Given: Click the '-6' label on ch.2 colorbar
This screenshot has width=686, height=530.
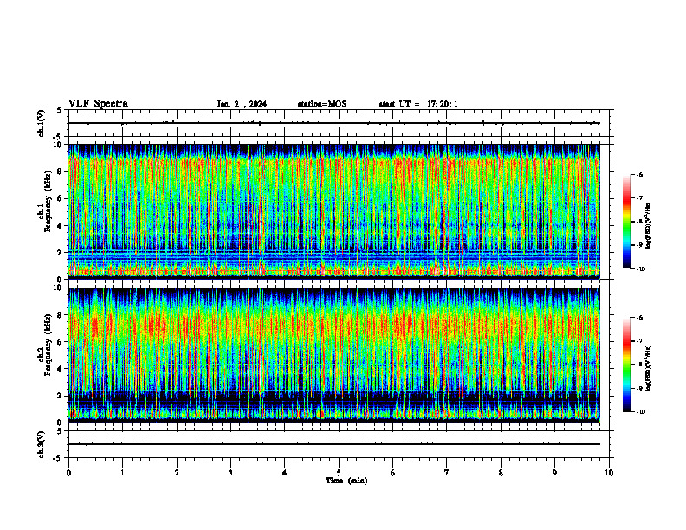Looking at the screenshot, I should pos(640,318).
